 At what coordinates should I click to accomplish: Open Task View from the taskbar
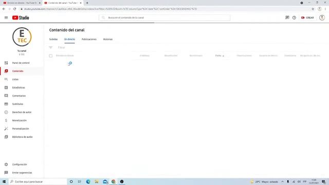[x=80, y=181]
